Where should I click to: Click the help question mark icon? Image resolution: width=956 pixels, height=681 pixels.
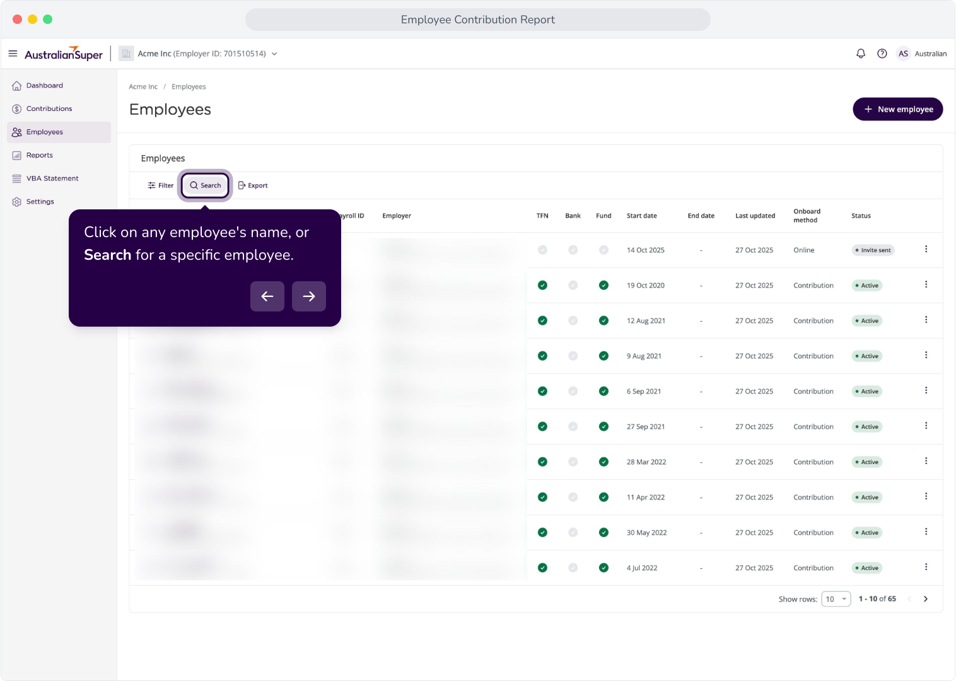[882, 54]
